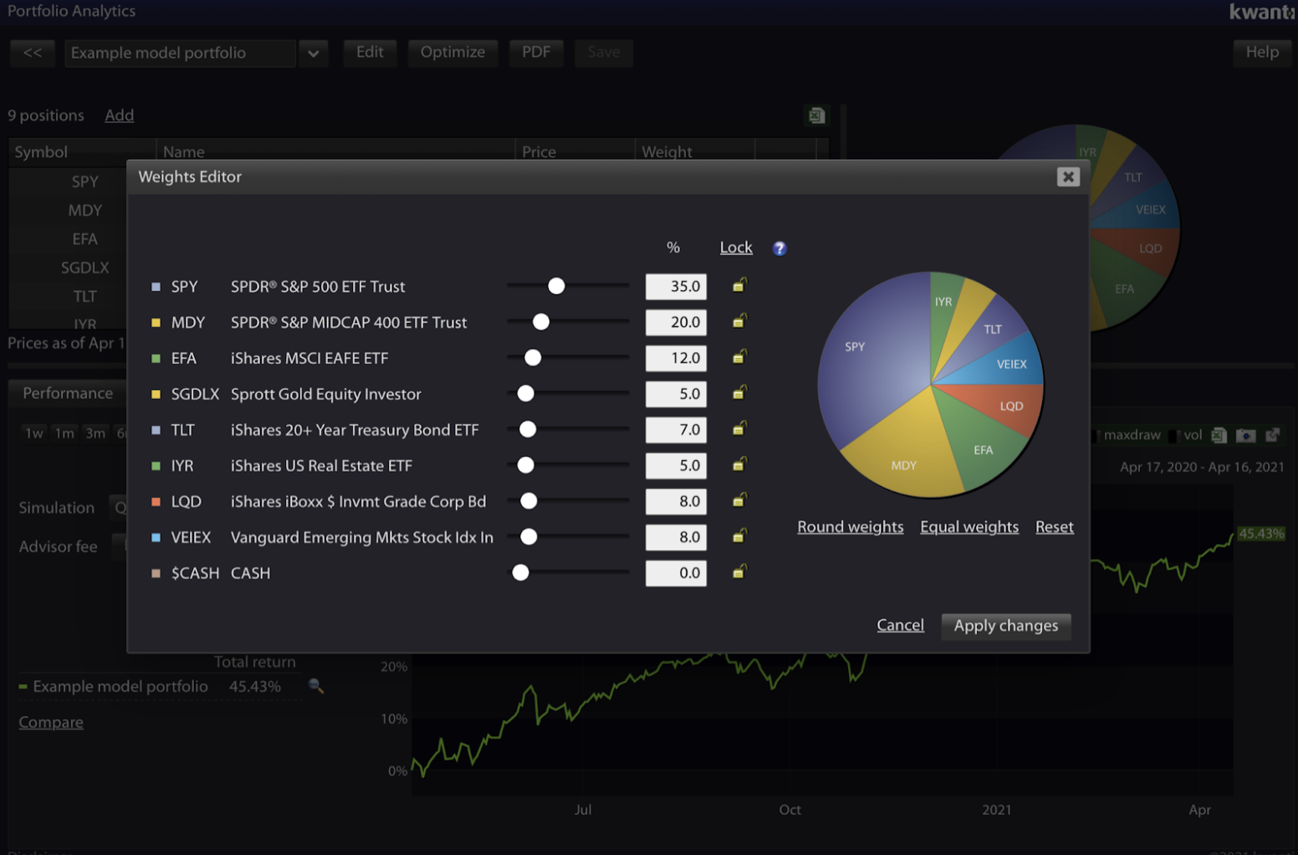Select the 1w time range
The image size is (1298, 855).
[x=33, y=433]
